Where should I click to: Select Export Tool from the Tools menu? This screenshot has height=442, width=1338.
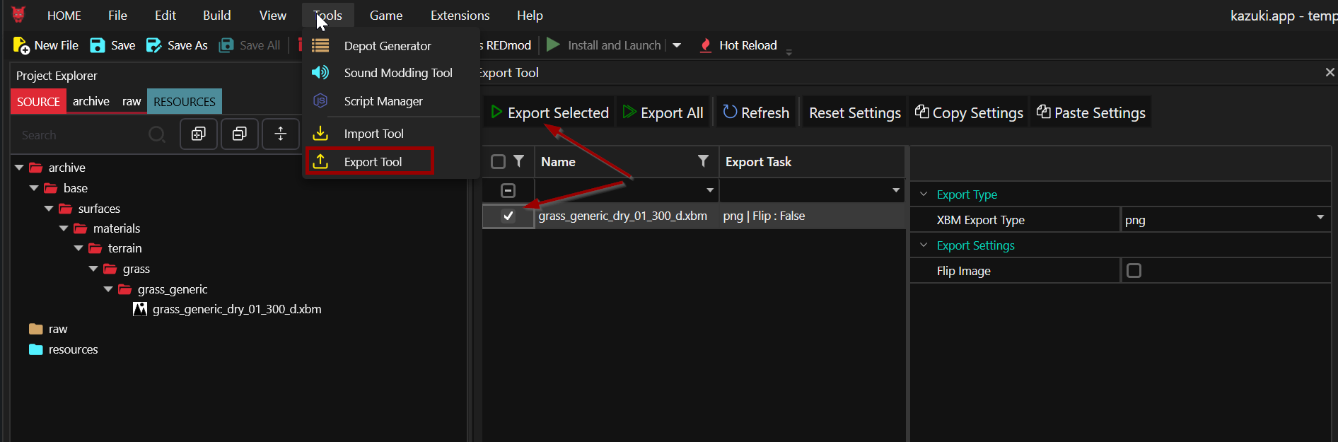(372, 162)
